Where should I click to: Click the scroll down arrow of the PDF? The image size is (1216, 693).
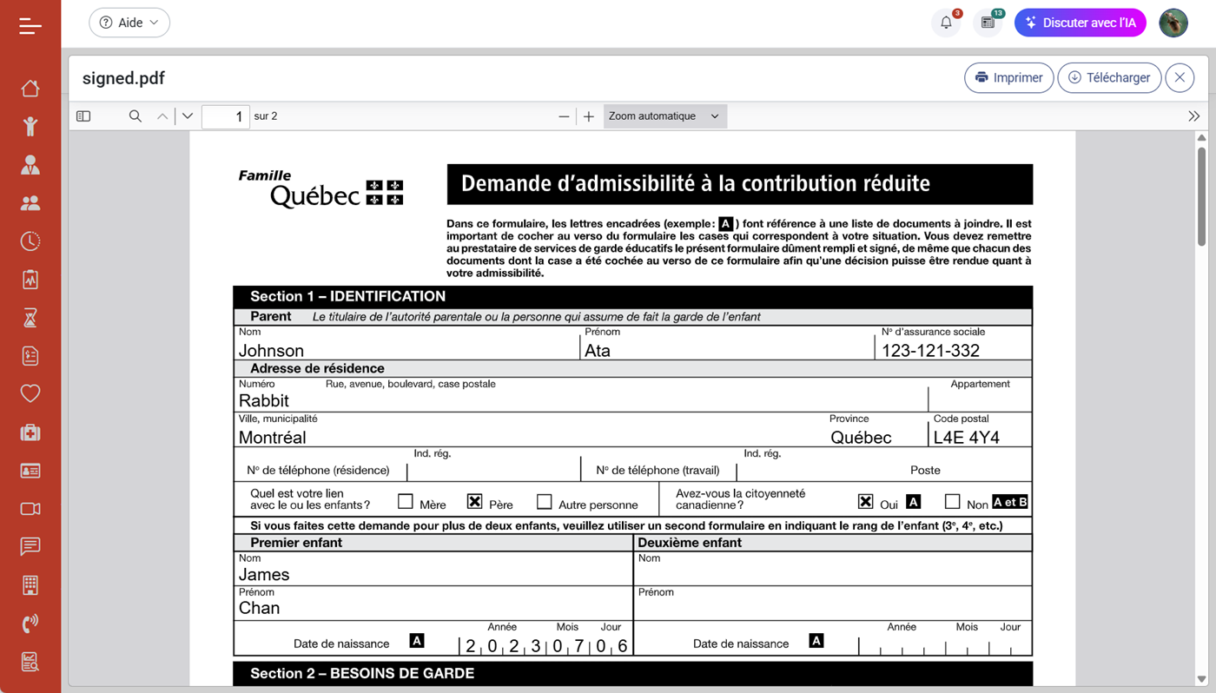coord(1202,679)
